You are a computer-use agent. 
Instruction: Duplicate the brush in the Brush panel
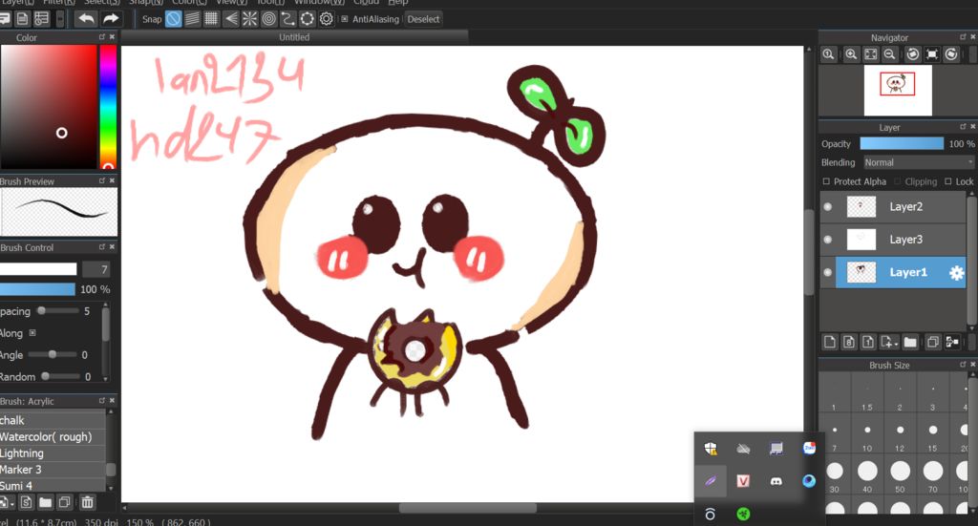click(x=64, y=502)
